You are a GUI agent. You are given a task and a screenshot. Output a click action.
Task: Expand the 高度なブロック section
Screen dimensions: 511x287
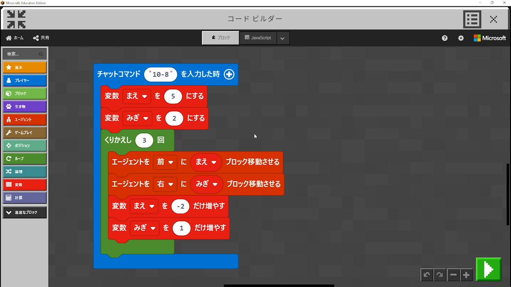[x=25, y=212]
